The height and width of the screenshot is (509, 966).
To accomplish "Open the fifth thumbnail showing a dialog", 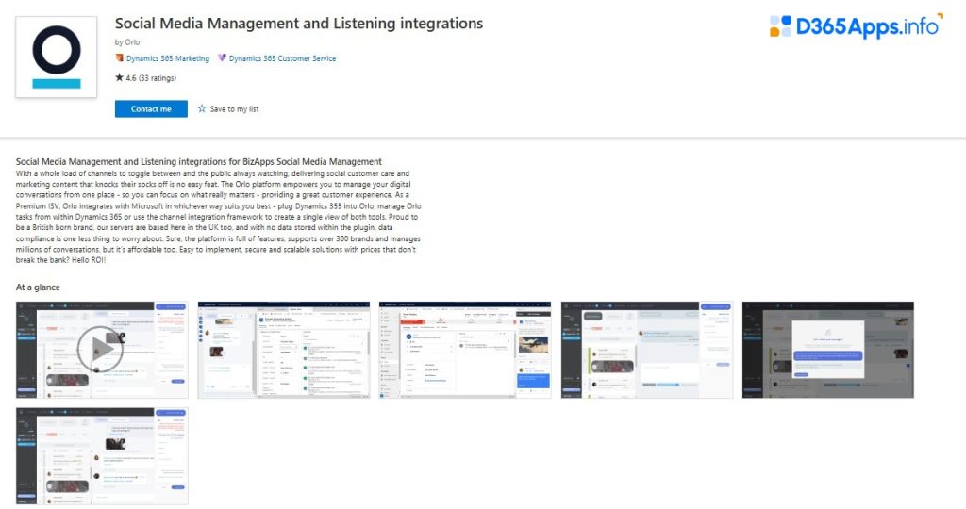I will (828, 350).
